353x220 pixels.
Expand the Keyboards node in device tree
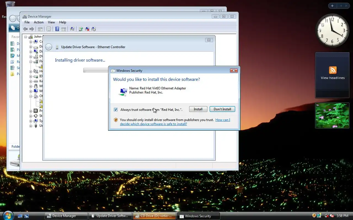tap(31, 81)
